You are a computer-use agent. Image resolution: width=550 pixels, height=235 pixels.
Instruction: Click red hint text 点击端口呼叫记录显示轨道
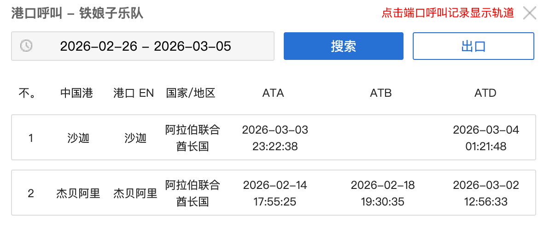(x=448, y=13)
